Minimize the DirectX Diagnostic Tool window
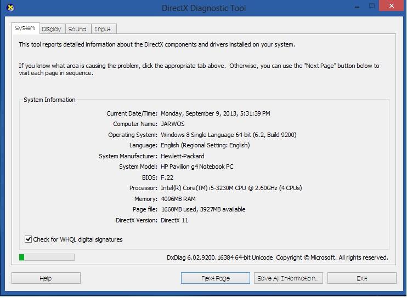The image size is (407, 298). (357, 7)
